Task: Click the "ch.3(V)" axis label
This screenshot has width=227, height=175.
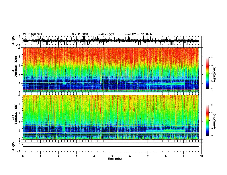Action: 14,147
